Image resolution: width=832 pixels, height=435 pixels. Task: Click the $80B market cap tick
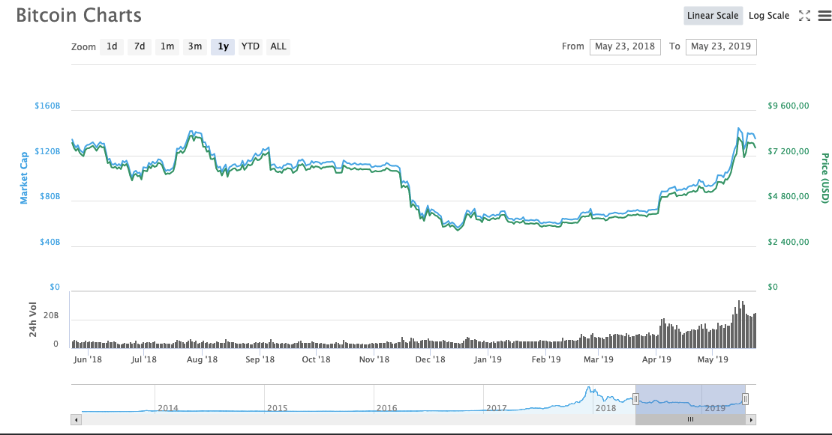[50, 197]
